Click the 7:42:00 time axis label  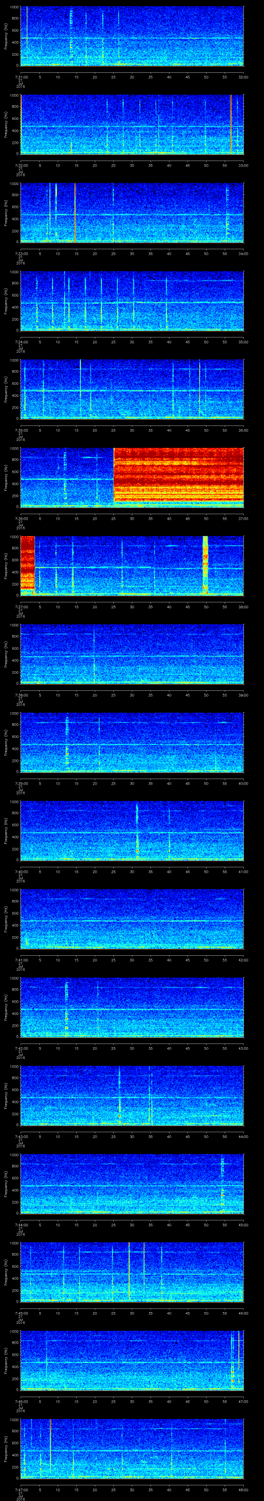coord(21,1048)
